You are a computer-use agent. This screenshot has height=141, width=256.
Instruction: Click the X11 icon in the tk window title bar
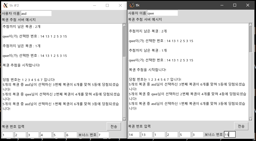pyautogui.click(x=132, y=5)
